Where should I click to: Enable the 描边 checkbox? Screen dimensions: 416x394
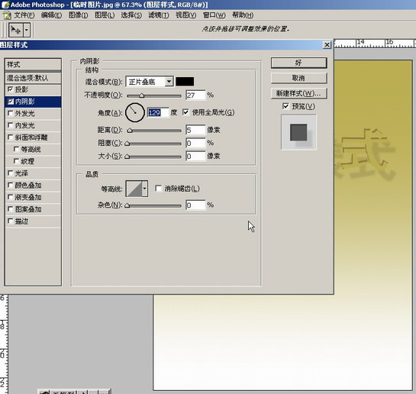[x=11, y=221]
